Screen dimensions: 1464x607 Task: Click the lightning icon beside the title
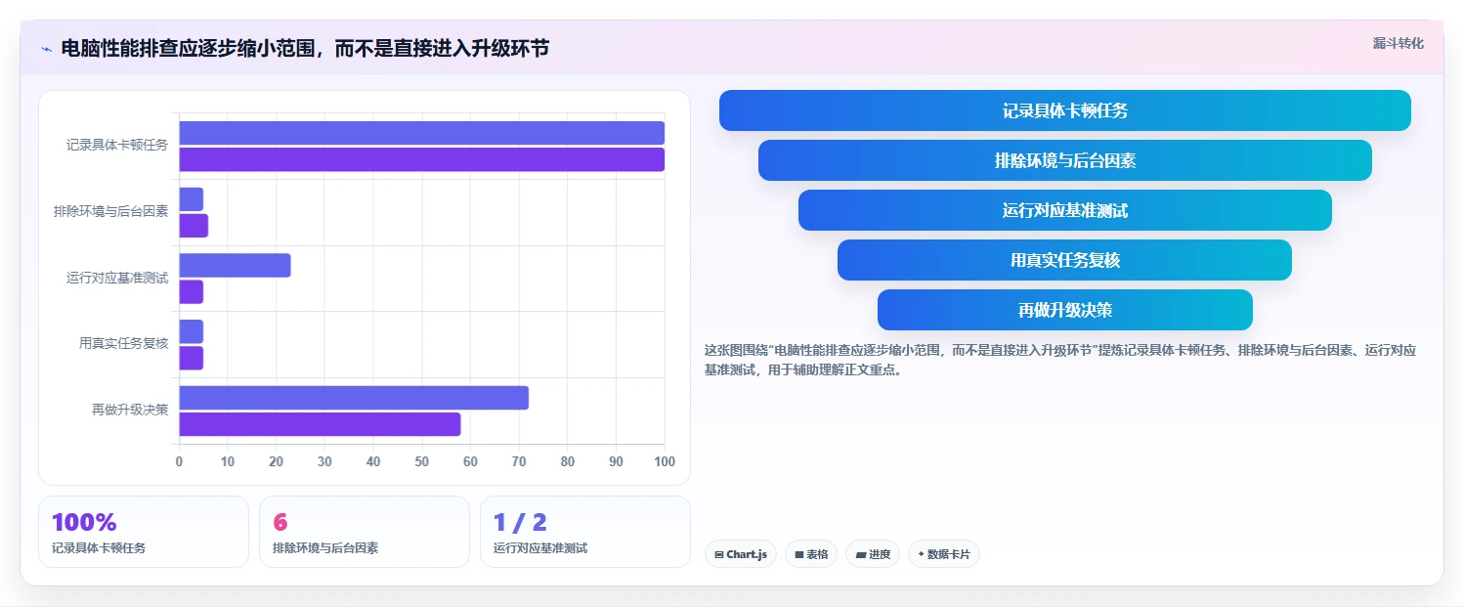46,49
